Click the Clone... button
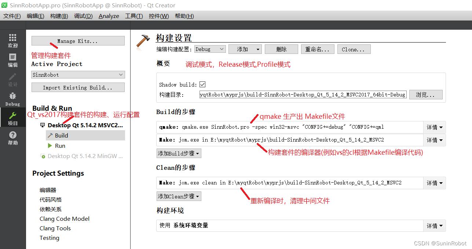The image size is (472, 249). point(354,49)
